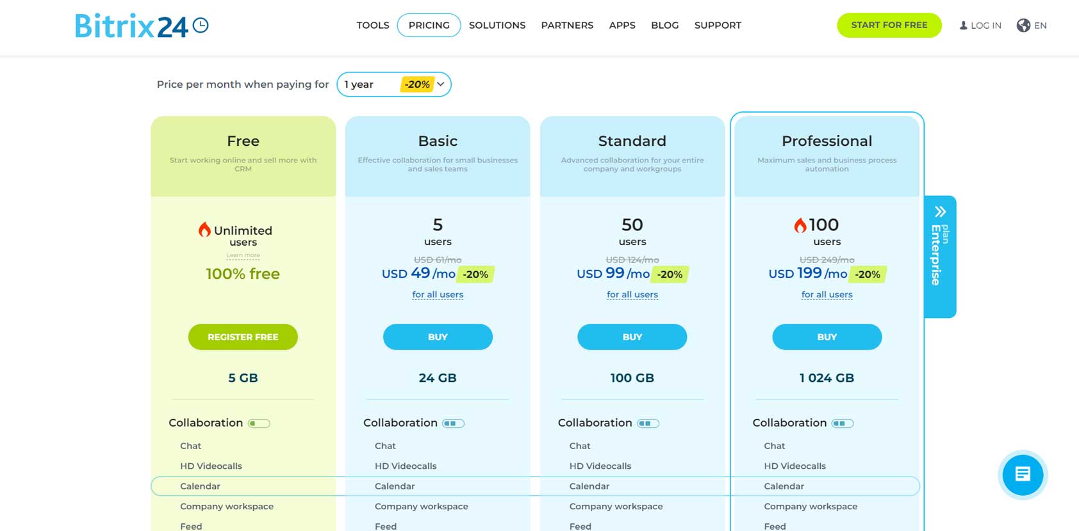Expand the Enterprise plan side tab
The width and height of the screenshot is (1079, 531).
click(x=940, y=257)
